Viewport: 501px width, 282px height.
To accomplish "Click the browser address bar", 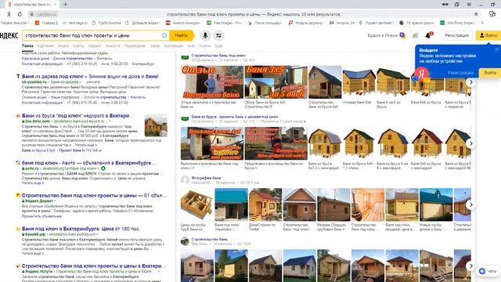I will (x=254, y=14).
